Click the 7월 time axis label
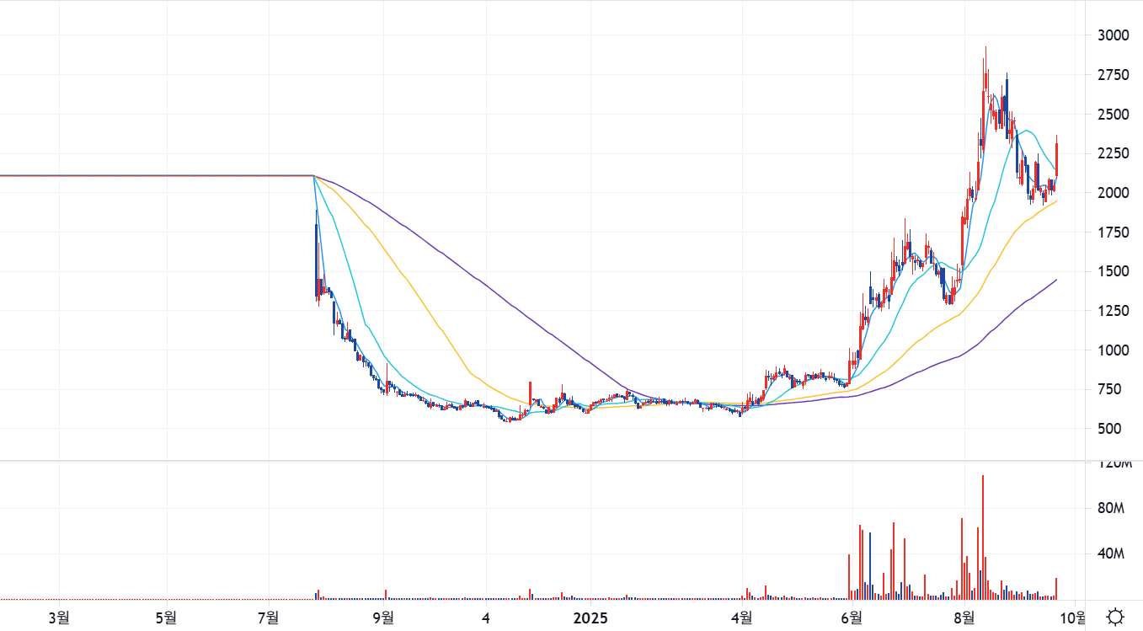 pyautogui.click(x=270, y=618)
